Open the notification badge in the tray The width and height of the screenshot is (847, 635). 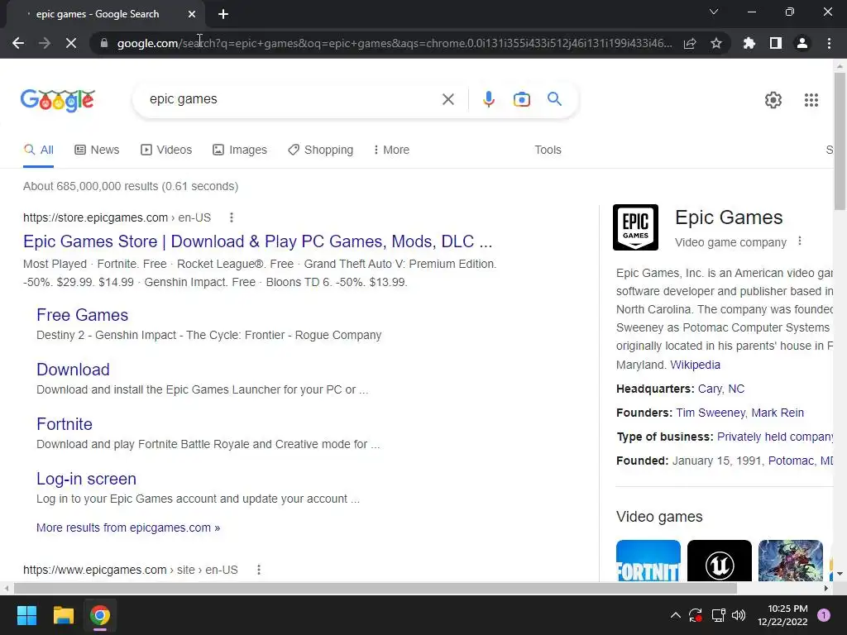click(824, 615)
